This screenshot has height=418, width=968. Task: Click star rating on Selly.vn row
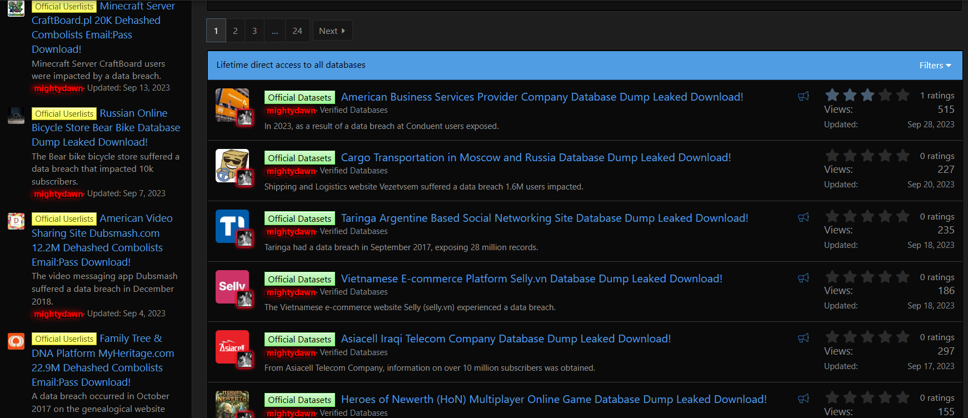(867, 277)
